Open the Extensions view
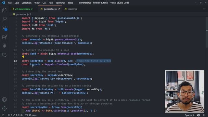Viewport: 208px width, 117px height. point(4,37)
